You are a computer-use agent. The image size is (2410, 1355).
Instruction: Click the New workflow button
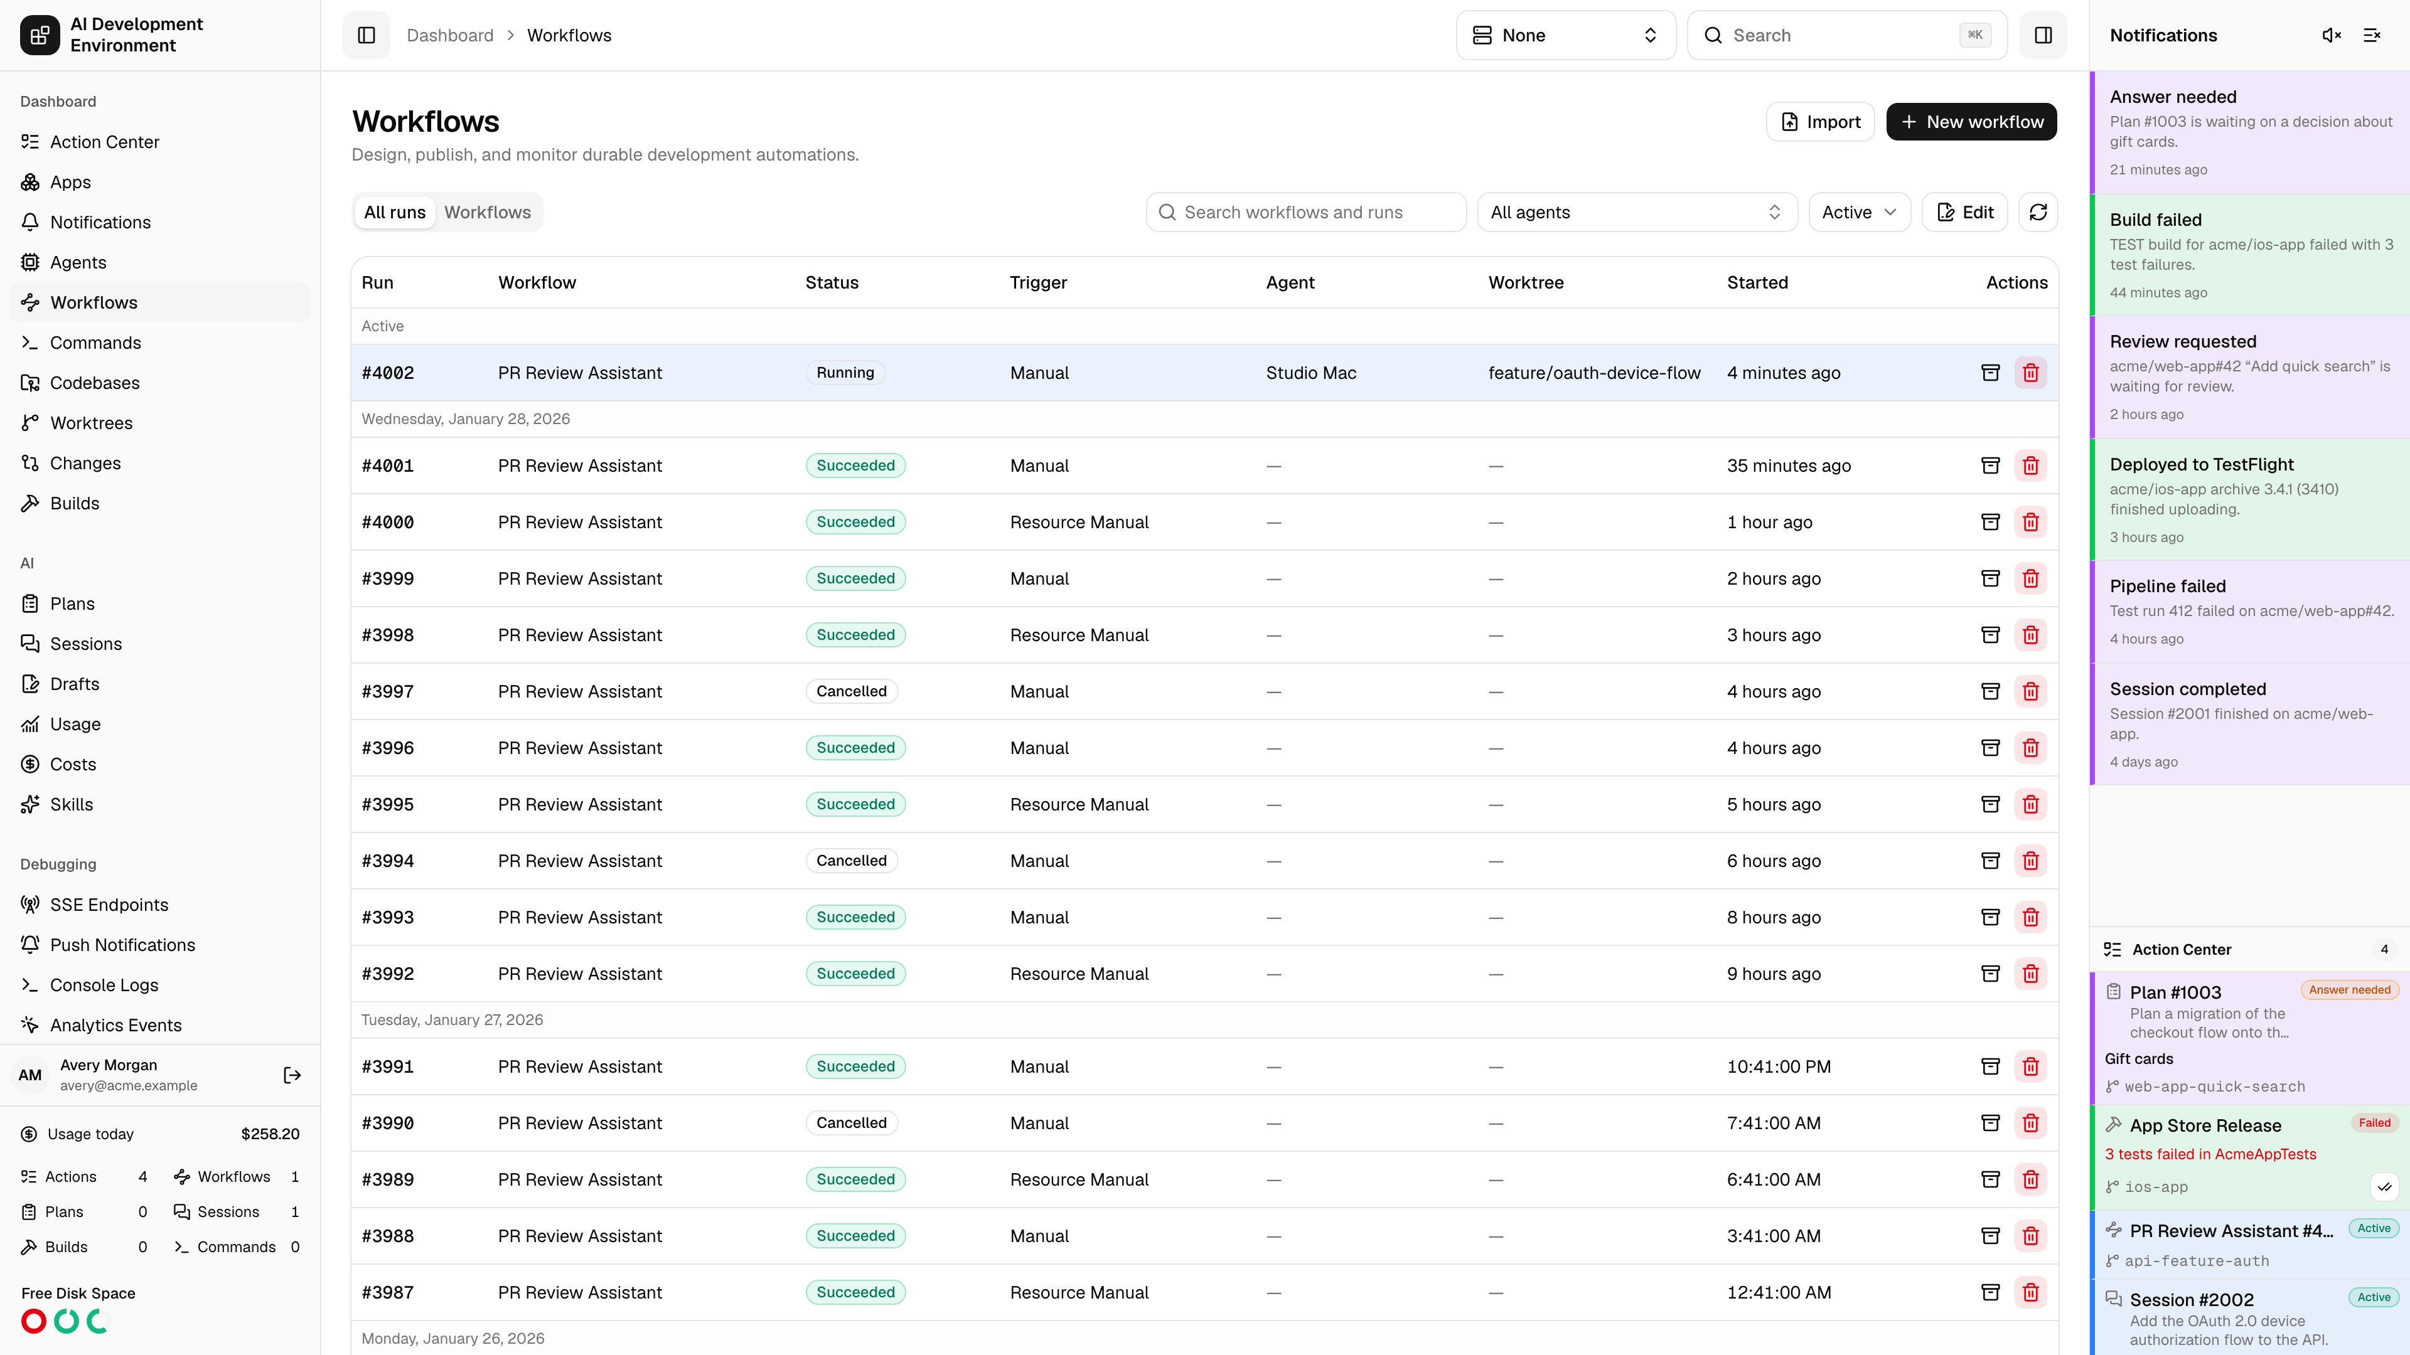tap(1971, 122)
